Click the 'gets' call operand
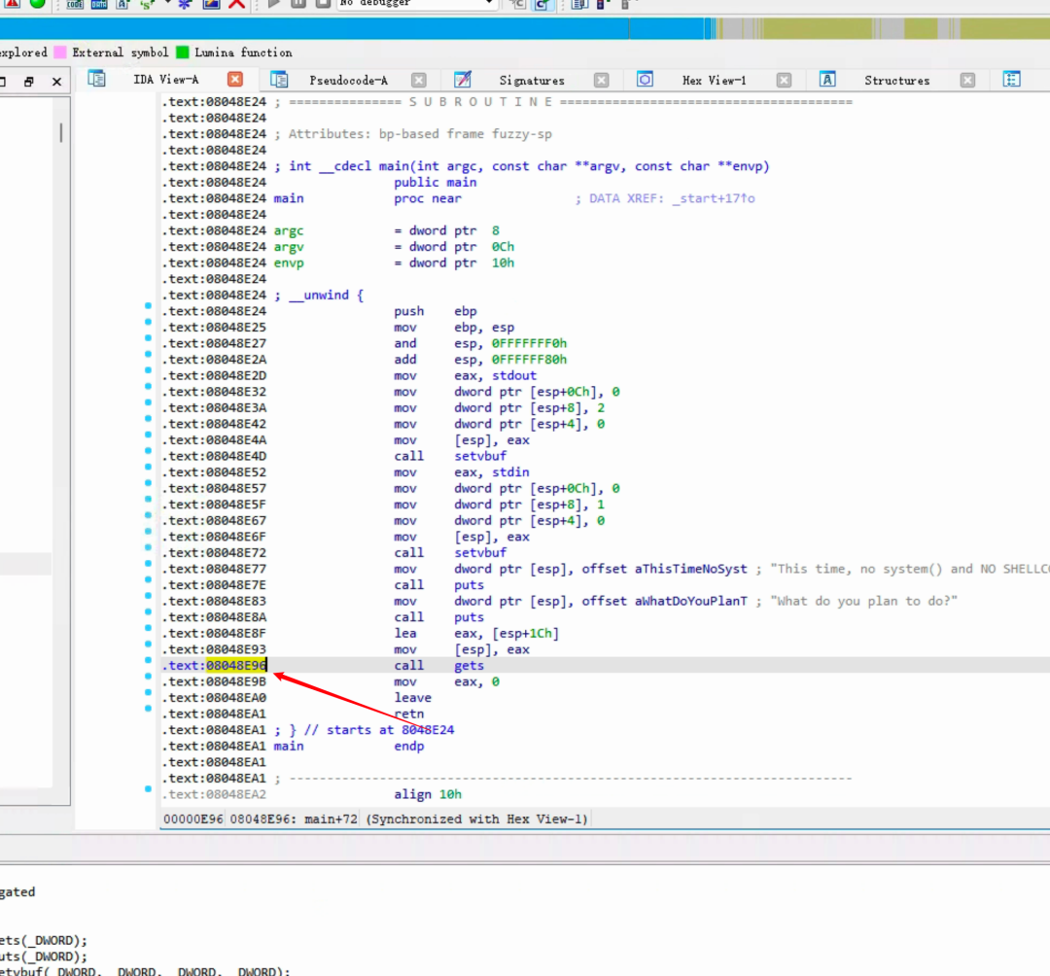The width and height of the screenshot is (1050, 976). pos(469,666)
